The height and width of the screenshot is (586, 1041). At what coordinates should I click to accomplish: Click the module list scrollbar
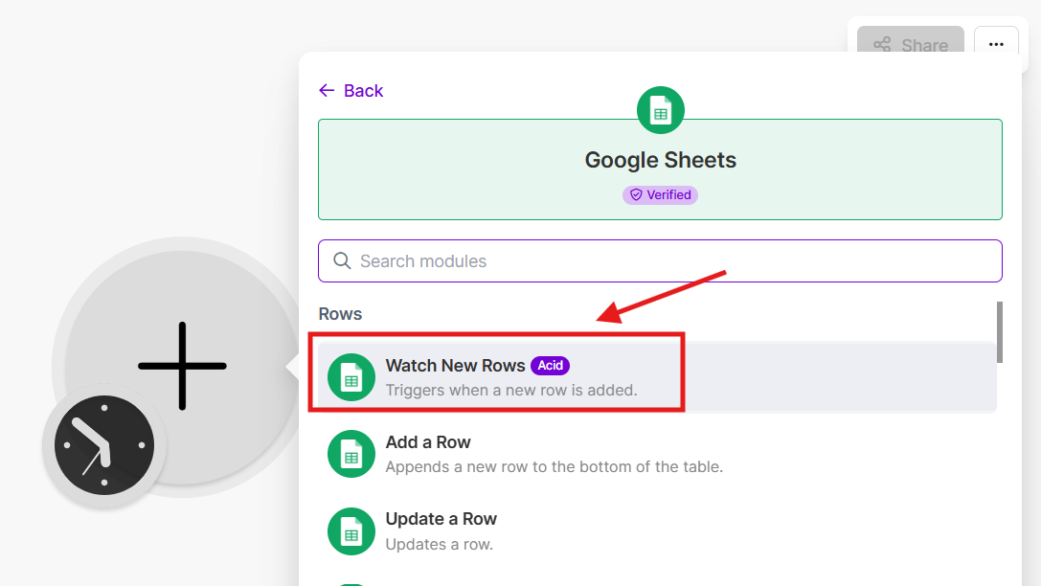coord(999,332)
